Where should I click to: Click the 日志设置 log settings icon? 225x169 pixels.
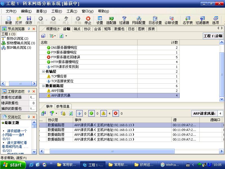[x=155, y=20]
